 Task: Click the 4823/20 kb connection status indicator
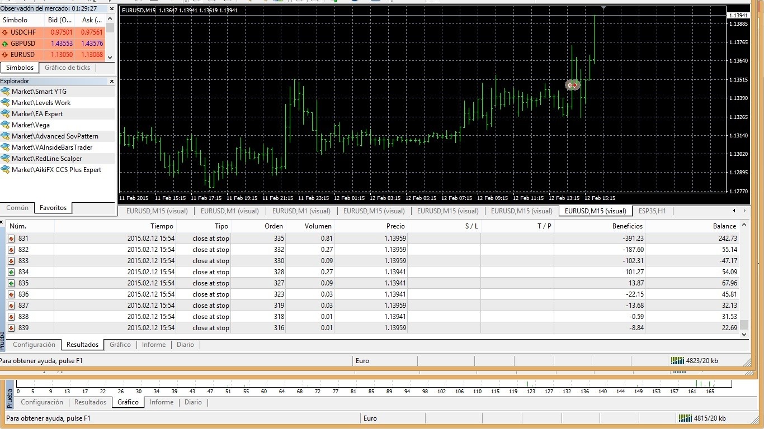tap(694, 361)
